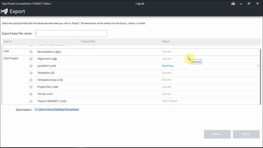
Task: Click the Topcon MAGNET (.mxl) row label
Action: 52,101
